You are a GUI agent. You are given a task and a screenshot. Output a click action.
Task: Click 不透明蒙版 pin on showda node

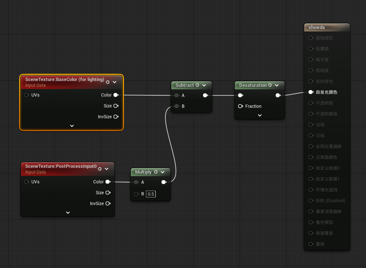click(x=311, y=114)
